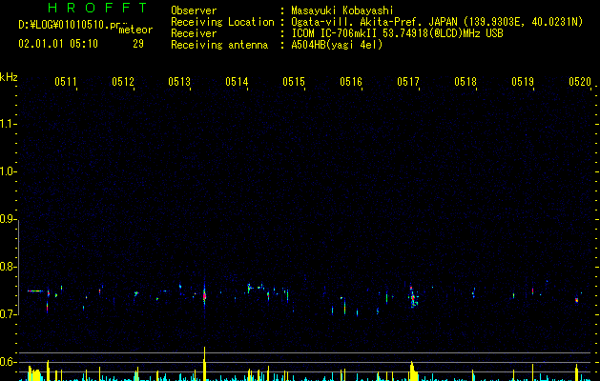Click the Observer field label
This screenshot has width=600, height=381.
(x=194, y=10)
